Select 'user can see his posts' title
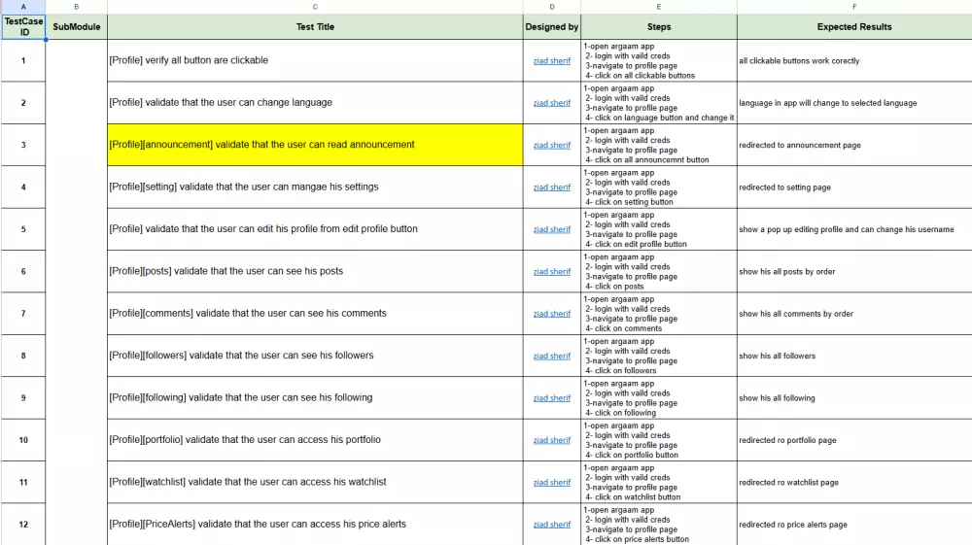 [x=315, y=271]
